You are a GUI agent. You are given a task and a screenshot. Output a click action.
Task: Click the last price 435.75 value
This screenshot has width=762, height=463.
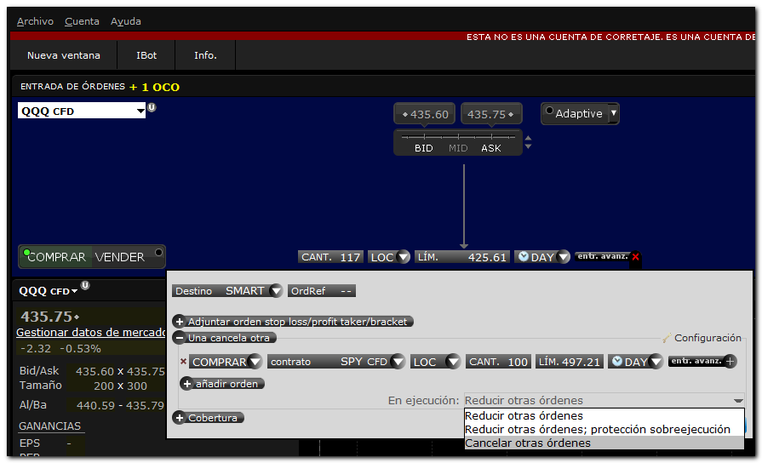[x=49, y=317]
